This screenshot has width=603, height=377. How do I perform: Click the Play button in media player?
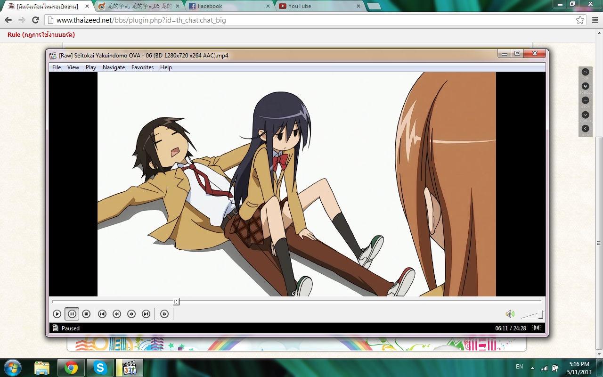(57, 314)
